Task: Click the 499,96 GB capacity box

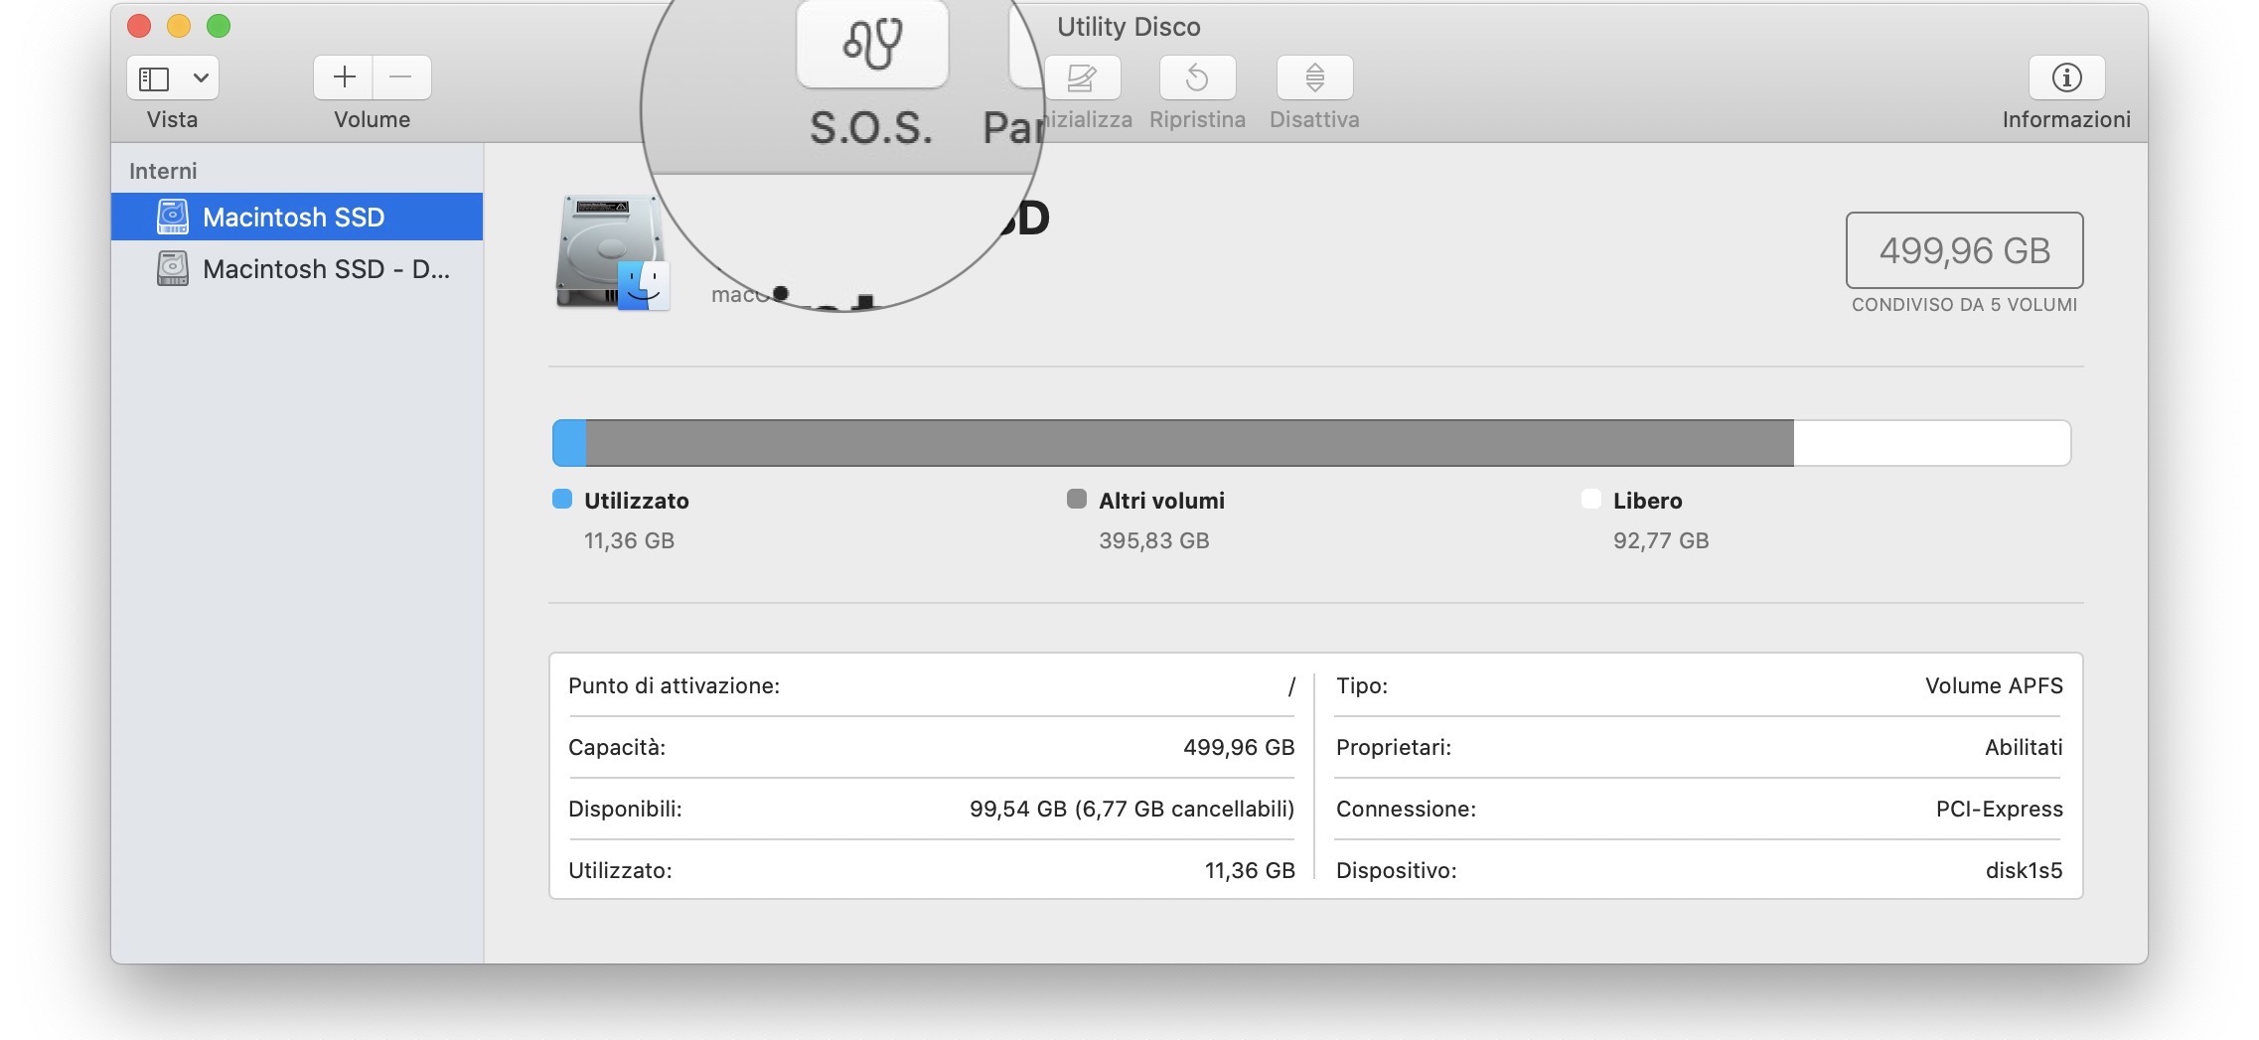Action: (x=1964, y=250)
